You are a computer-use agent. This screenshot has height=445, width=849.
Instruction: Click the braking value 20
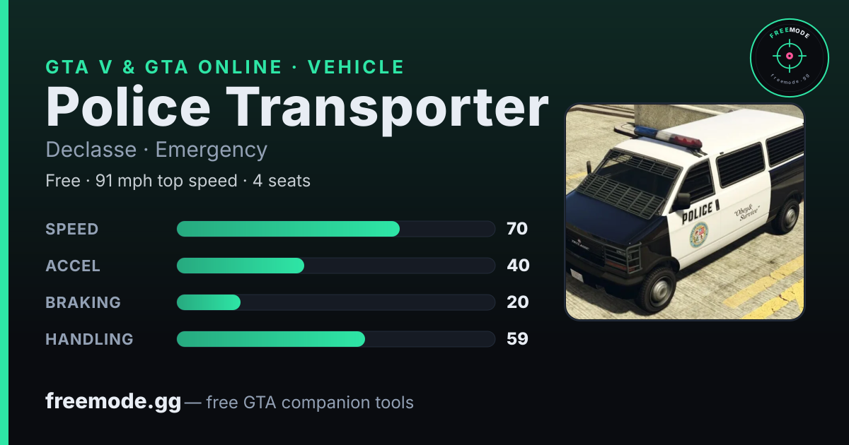pos(518,302)
